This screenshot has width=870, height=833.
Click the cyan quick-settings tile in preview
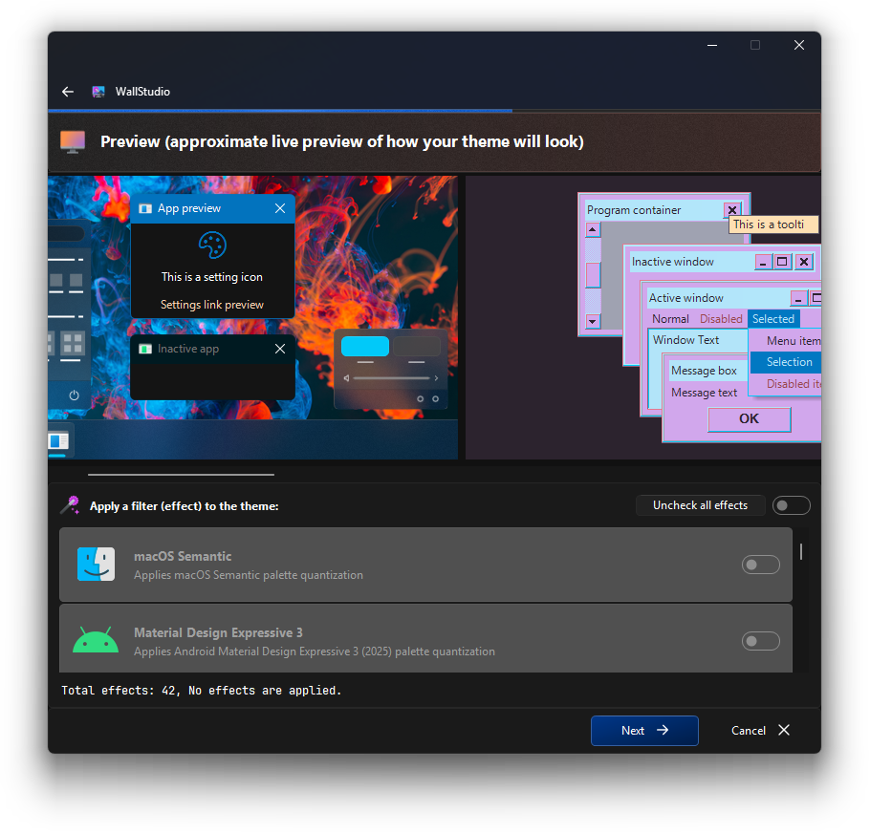click(x=365, y=347)
